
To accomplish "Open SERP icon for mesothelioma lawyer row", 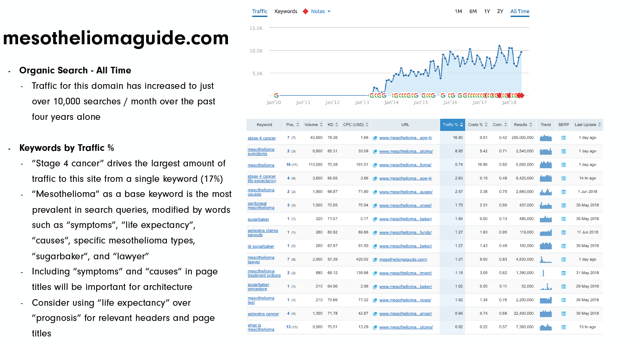I will coord(564,260).
